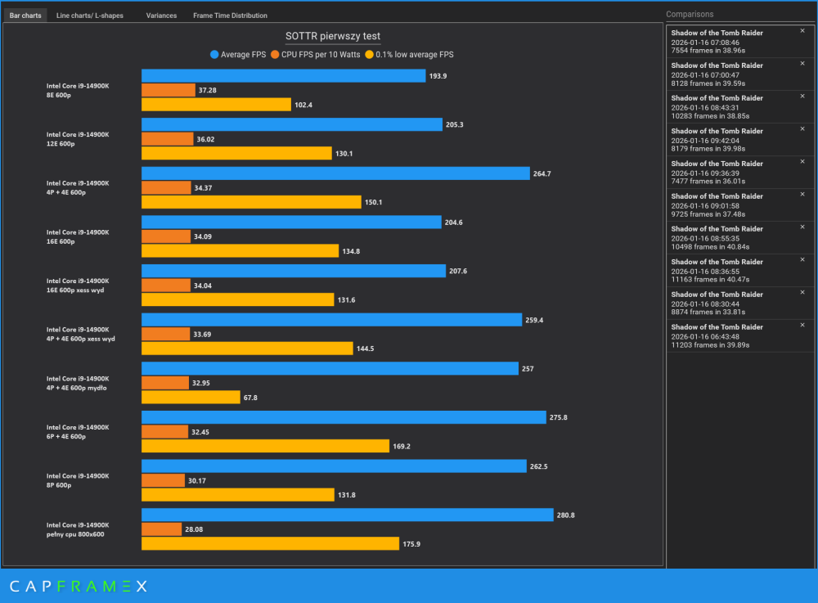Select the 08:36:55 comparison entry with 11163 frames

coord(739,270)
